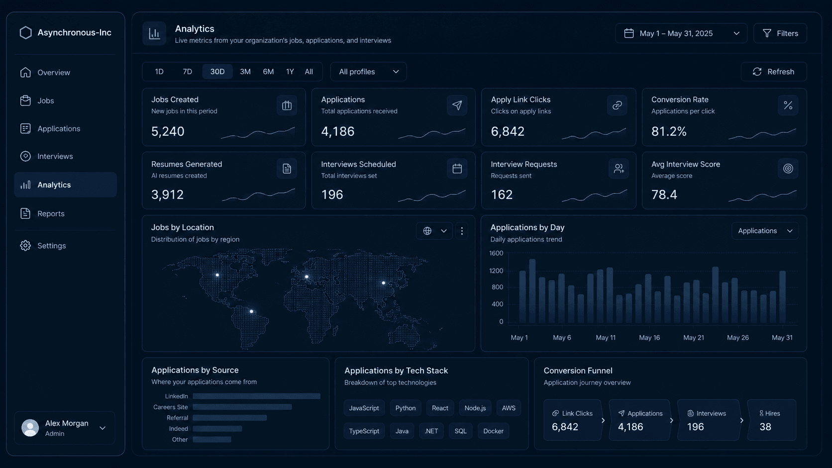Click the calendar icon in date range picker

[x=629, y=33]
